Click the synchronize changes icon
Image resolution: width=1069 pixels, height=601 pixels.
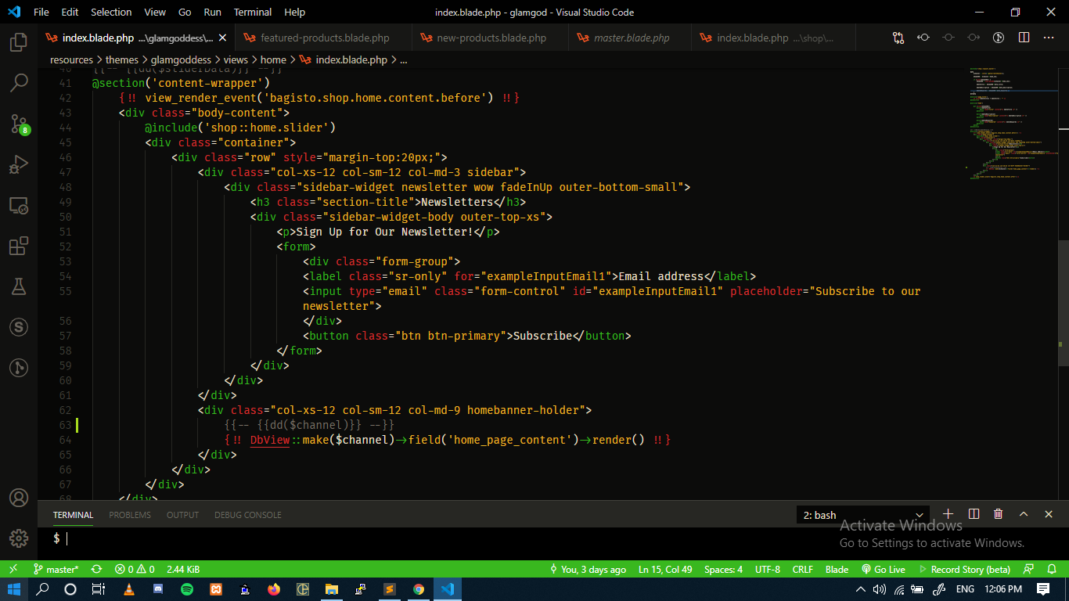click(x=96, y=569)
